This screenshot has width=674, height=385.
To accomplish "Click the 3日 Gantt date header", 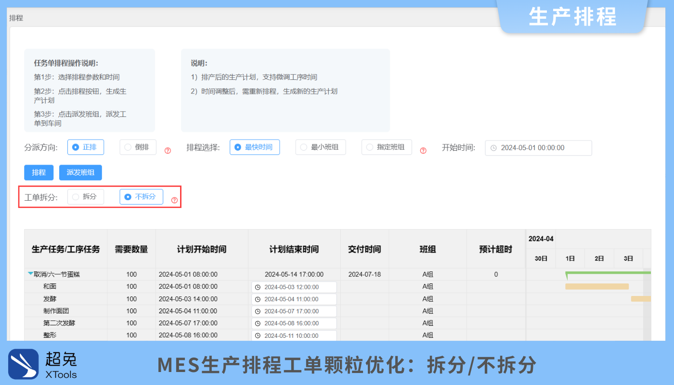I will tap(629, 258).
